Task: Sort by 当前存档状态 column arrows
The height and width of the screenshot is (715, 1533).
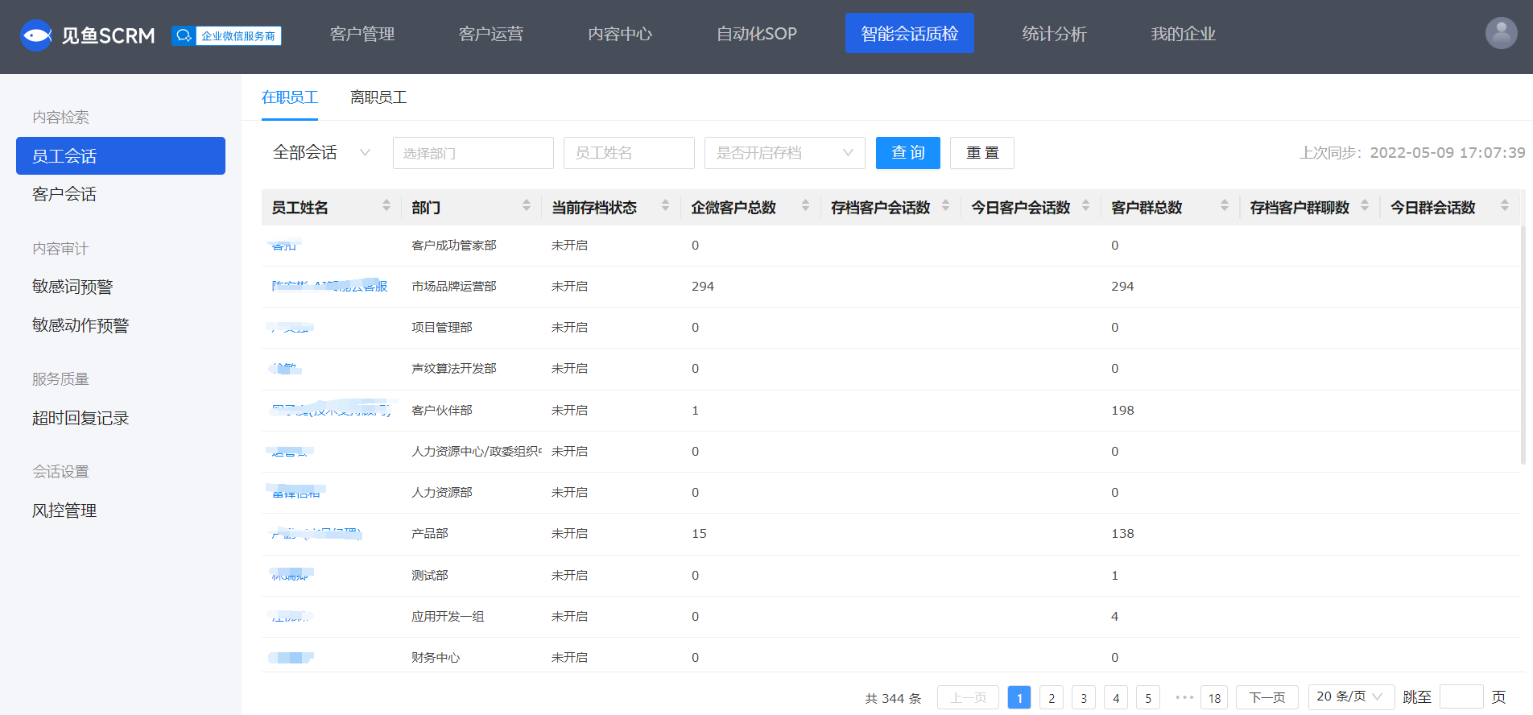Action: [666, 206]
